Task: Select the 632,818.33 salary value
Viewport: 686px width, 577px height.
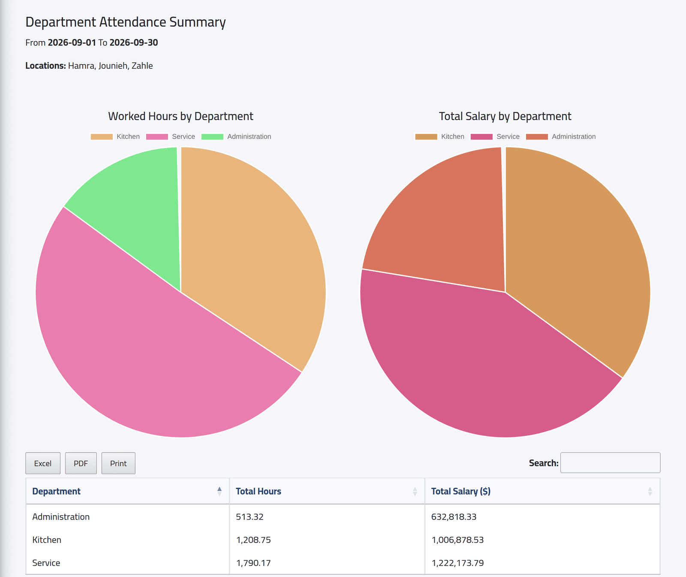Action: pos(454,517)
